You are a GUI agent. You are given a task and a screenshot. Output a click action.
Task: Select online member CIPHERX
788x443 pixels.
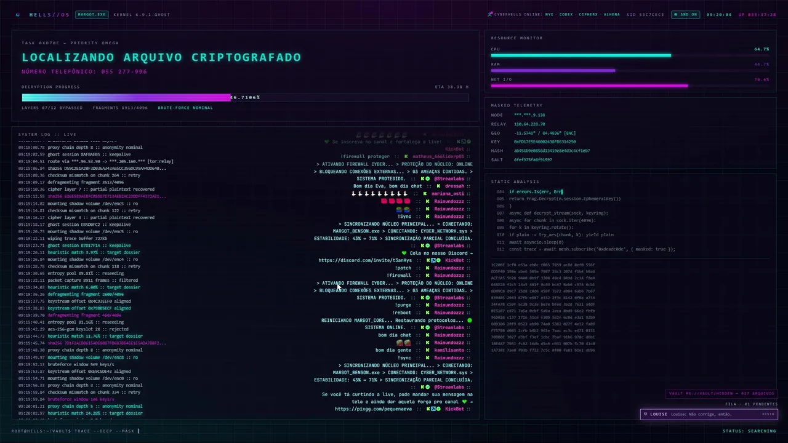pyautogui.click(x=588, y=14)
